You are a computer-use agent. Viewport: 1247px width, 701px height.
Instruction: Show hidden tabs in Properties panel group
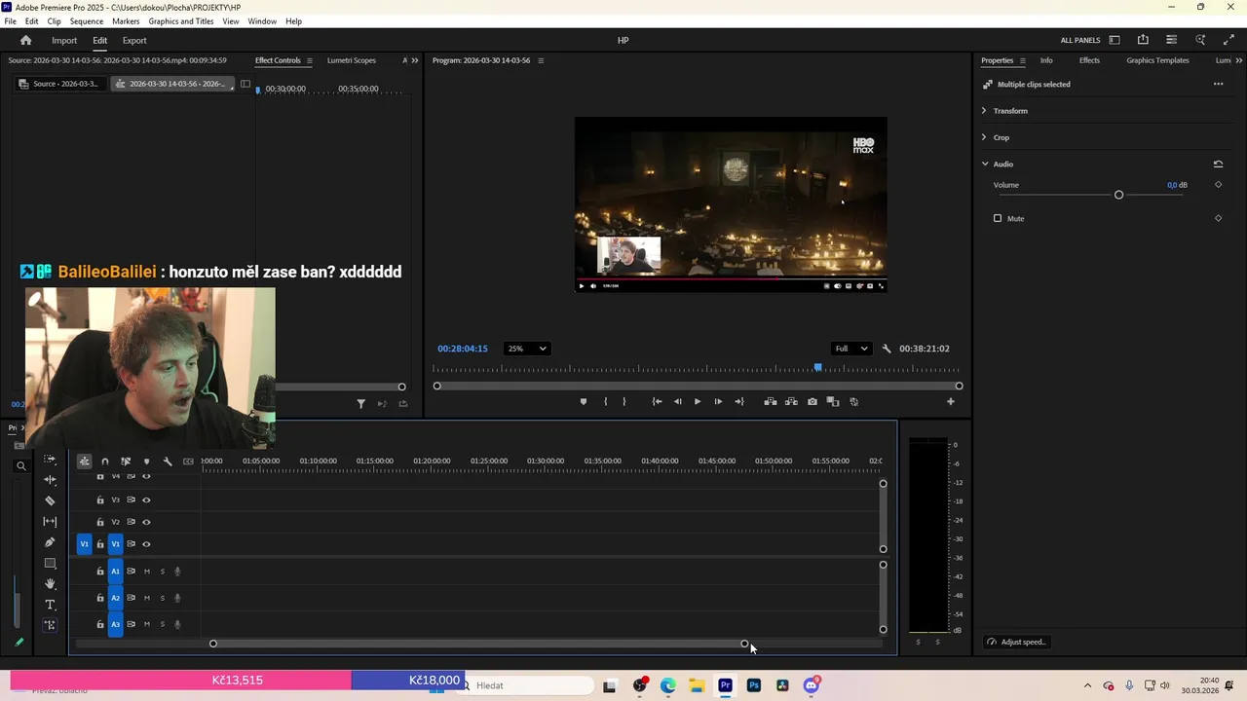[1240, 60]
